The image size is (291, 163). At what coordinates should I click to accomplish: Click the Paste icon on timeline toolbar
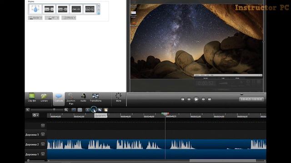click(x=106, y=110)
